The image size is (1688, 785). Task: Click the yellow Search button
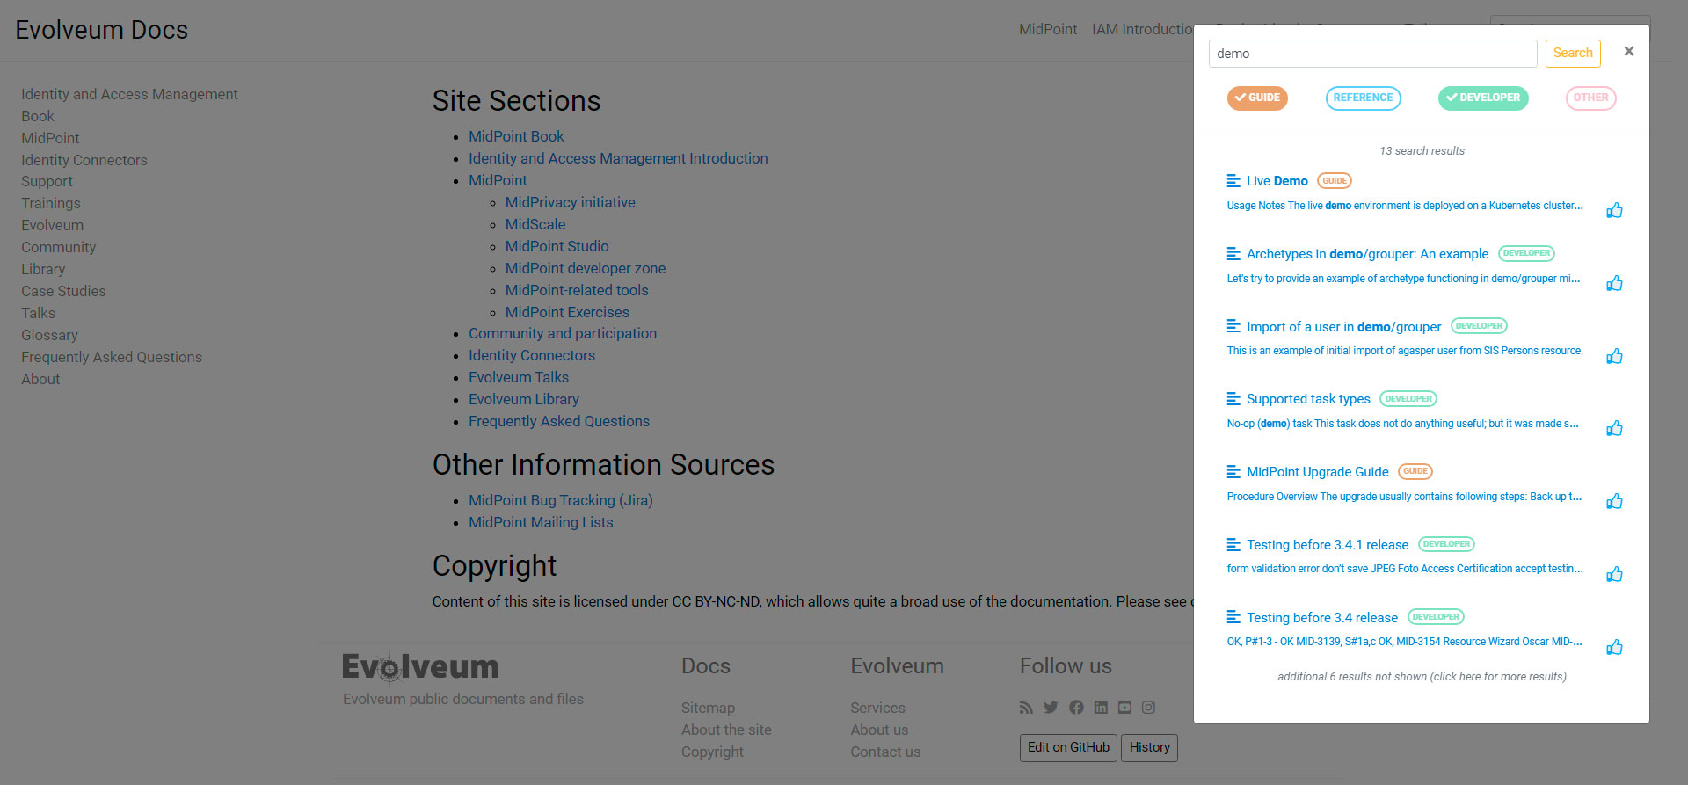click(x=1573, y=54)
